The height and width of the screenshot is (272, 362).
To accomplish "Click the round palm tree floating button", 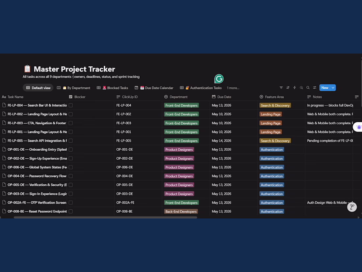I will point(352,207).
